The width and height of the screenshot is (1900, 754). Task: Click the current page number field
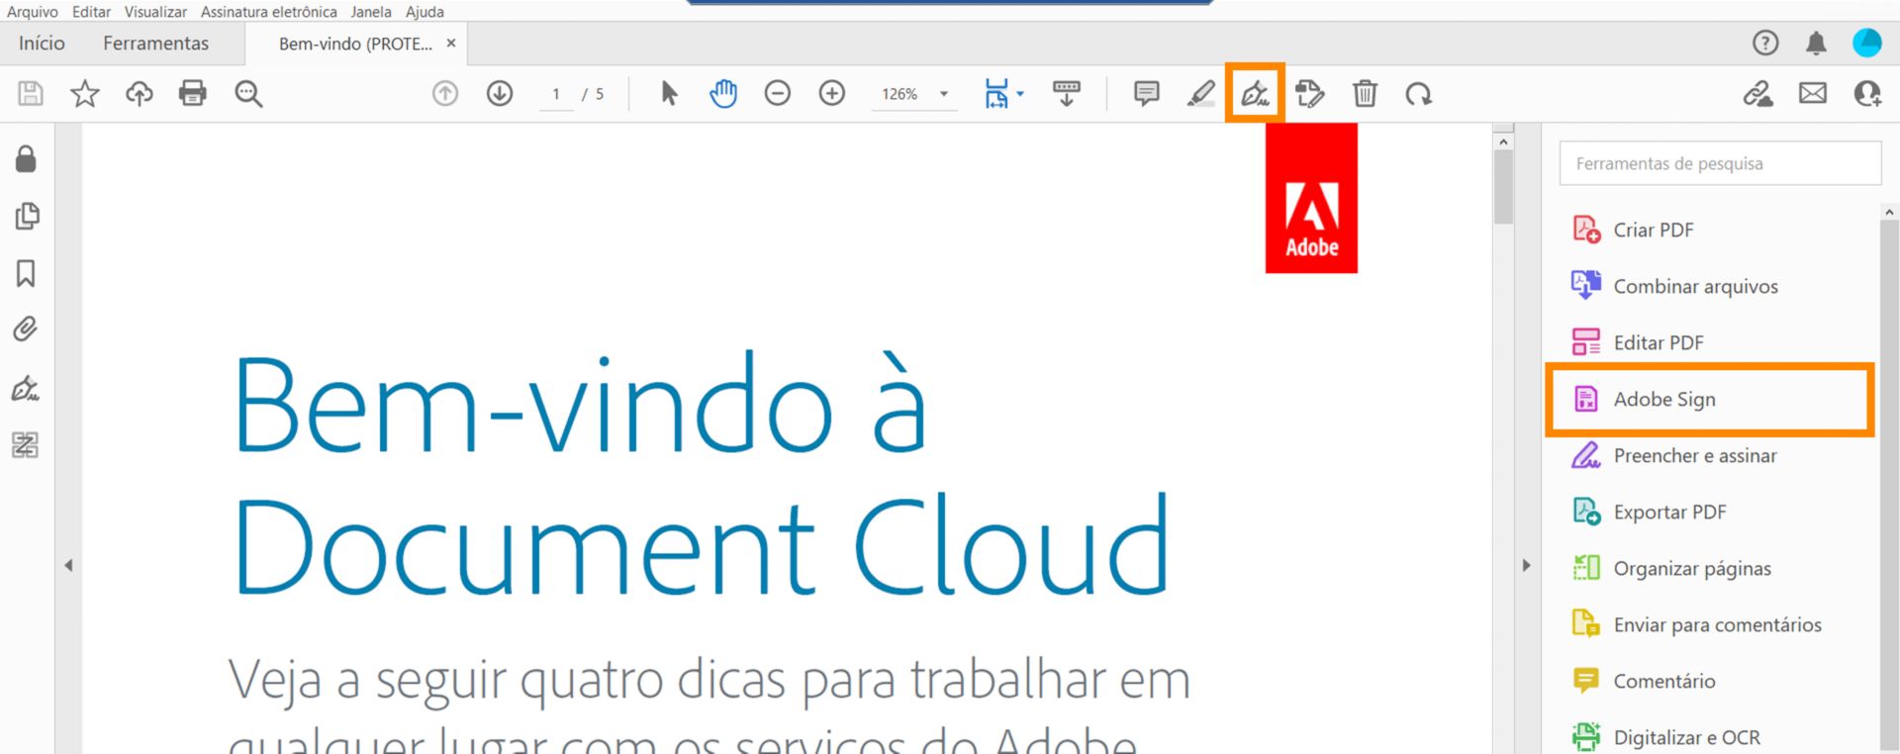tap(556, 94)
